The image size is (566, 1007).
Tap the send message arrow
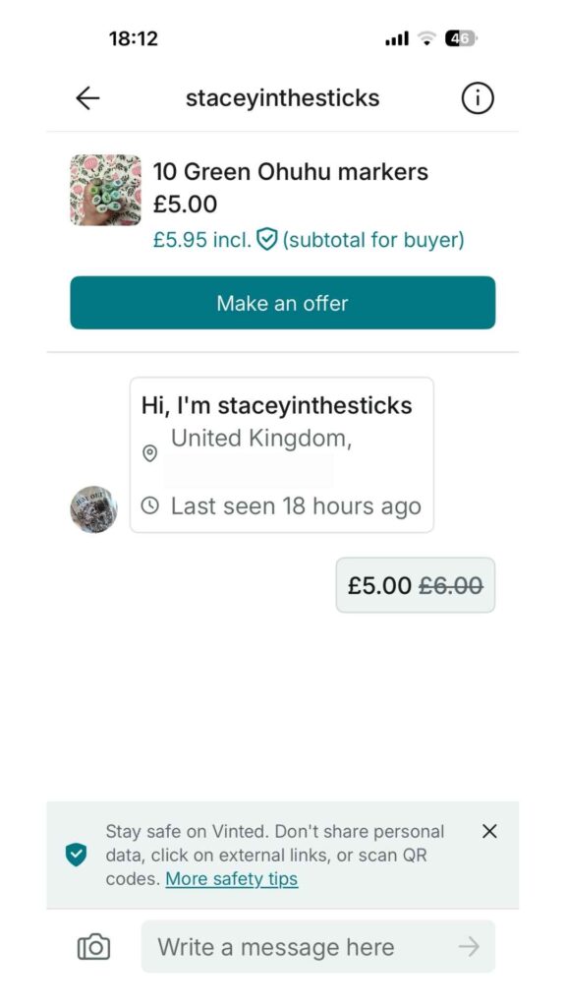(471, 946)
